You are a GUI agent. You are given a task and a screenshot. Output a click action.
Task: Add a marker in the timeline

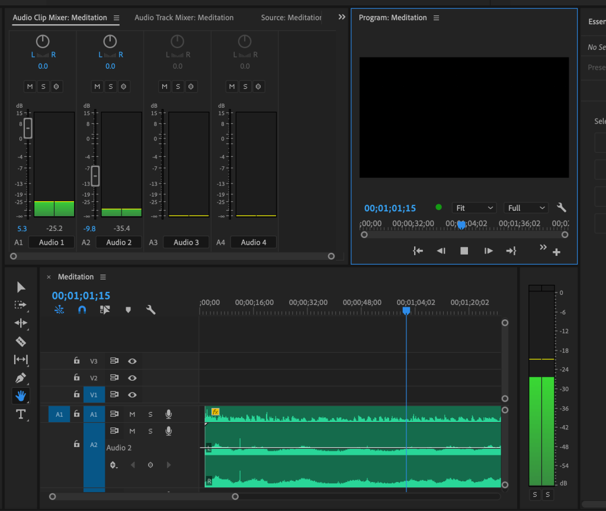coord(128,310)
